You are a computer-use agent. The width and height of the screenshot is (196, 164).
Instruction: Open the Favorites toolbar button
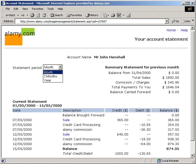(x=74, y=15)
